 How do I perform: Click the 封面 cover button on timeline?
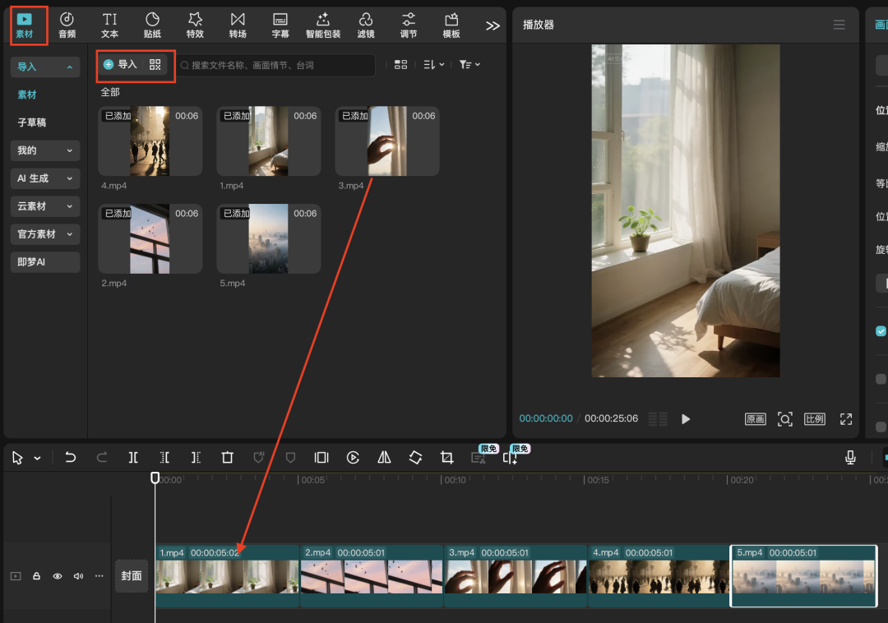coord(132,576)
